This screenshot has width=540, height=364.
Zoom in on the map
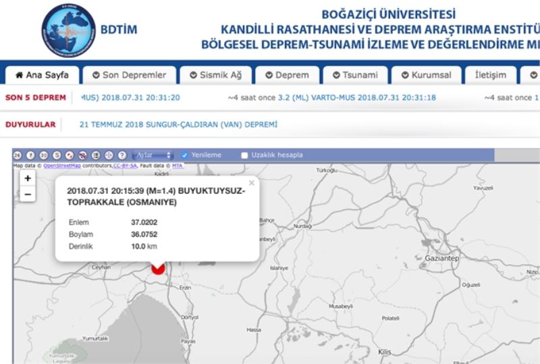pyautogui.click(x=28, y=178)
